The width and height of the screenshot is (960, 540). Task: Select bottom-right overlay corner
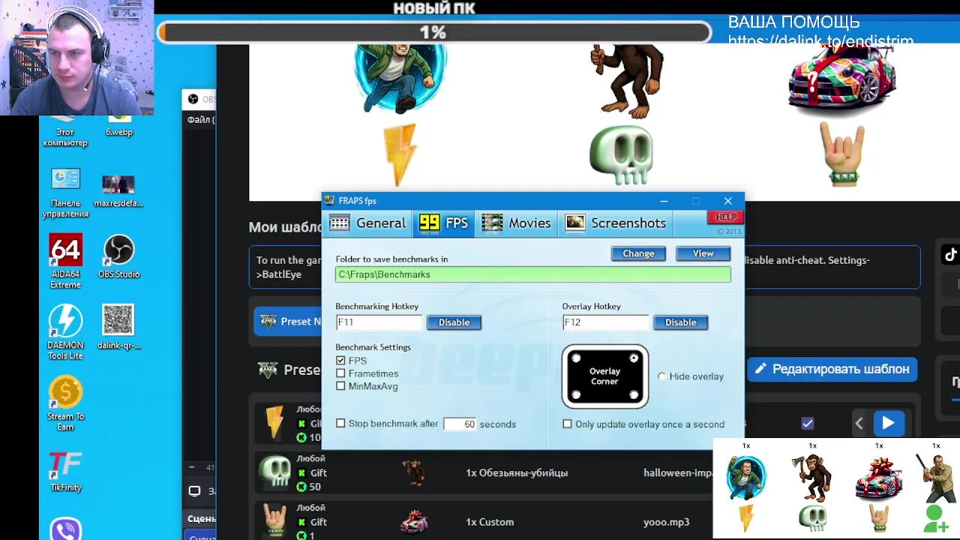pyautogui.click(x=634, y=395)
